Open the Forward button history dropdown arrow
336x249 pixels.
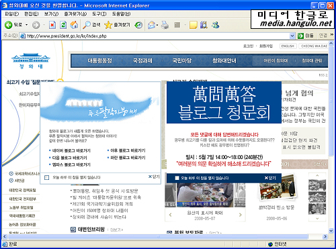pos(44,25)
